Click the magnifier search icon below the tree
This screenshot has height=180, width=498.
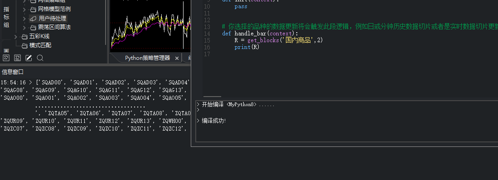[x=40, y=58]
